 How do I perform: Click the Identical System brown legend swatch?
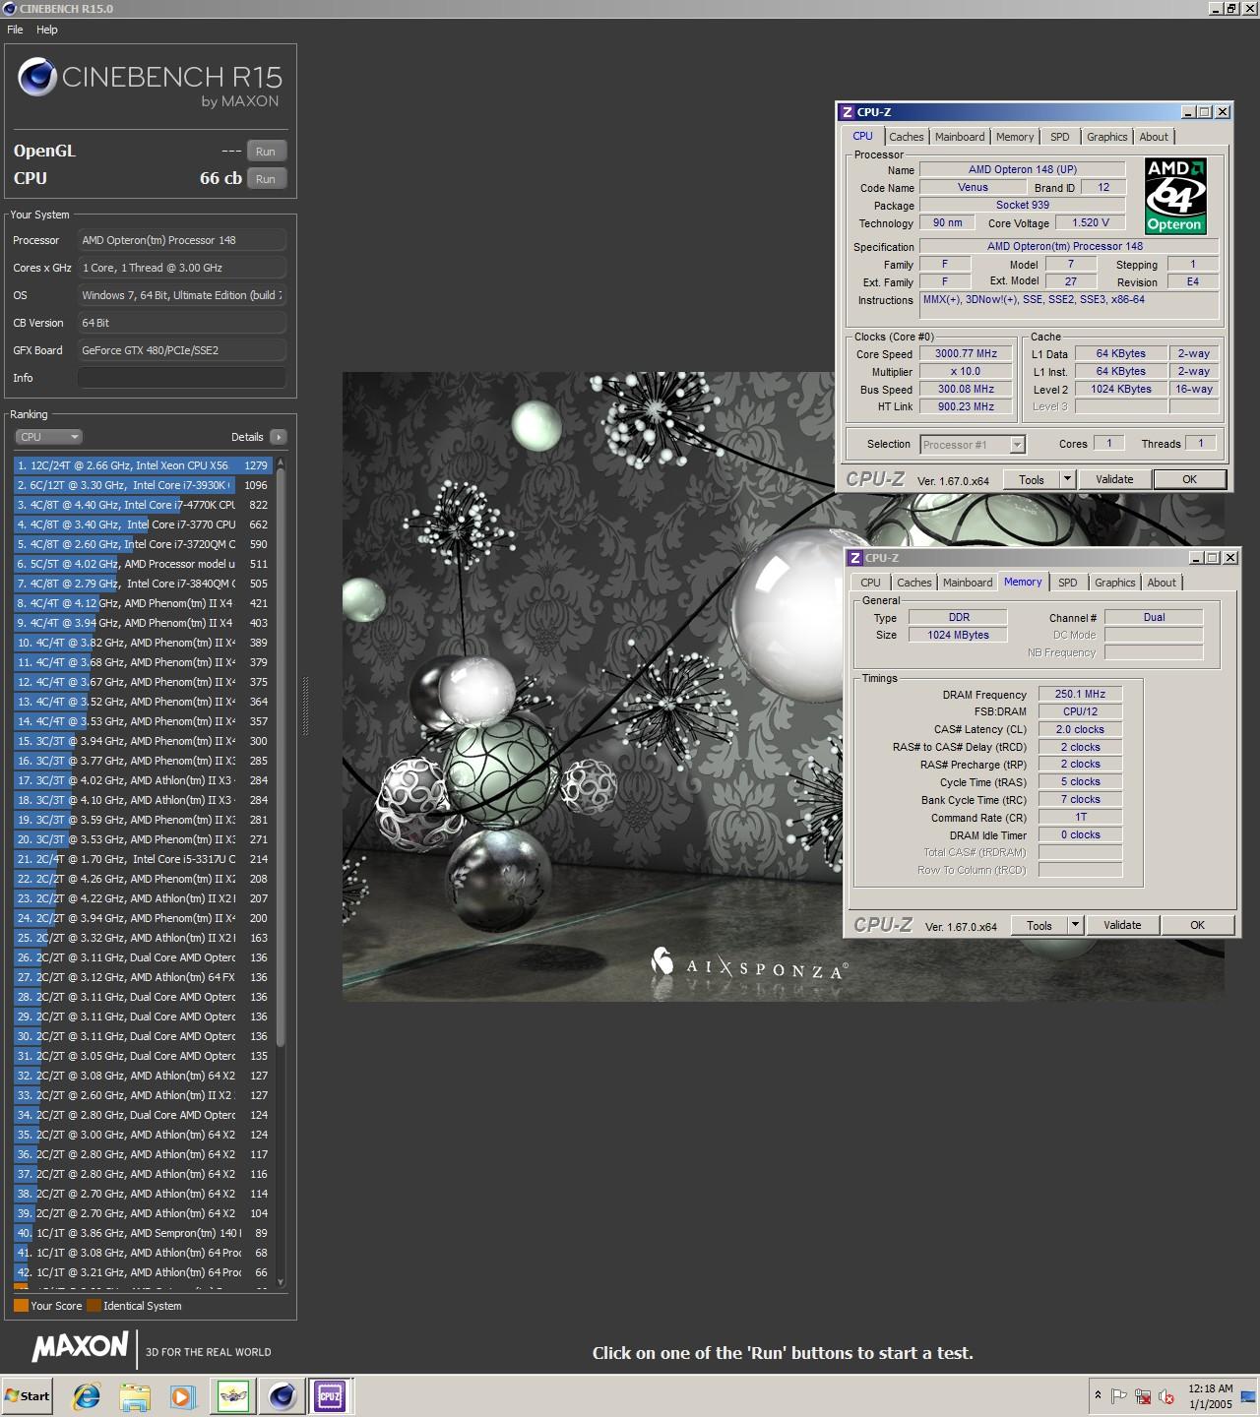pos(94,1306)
